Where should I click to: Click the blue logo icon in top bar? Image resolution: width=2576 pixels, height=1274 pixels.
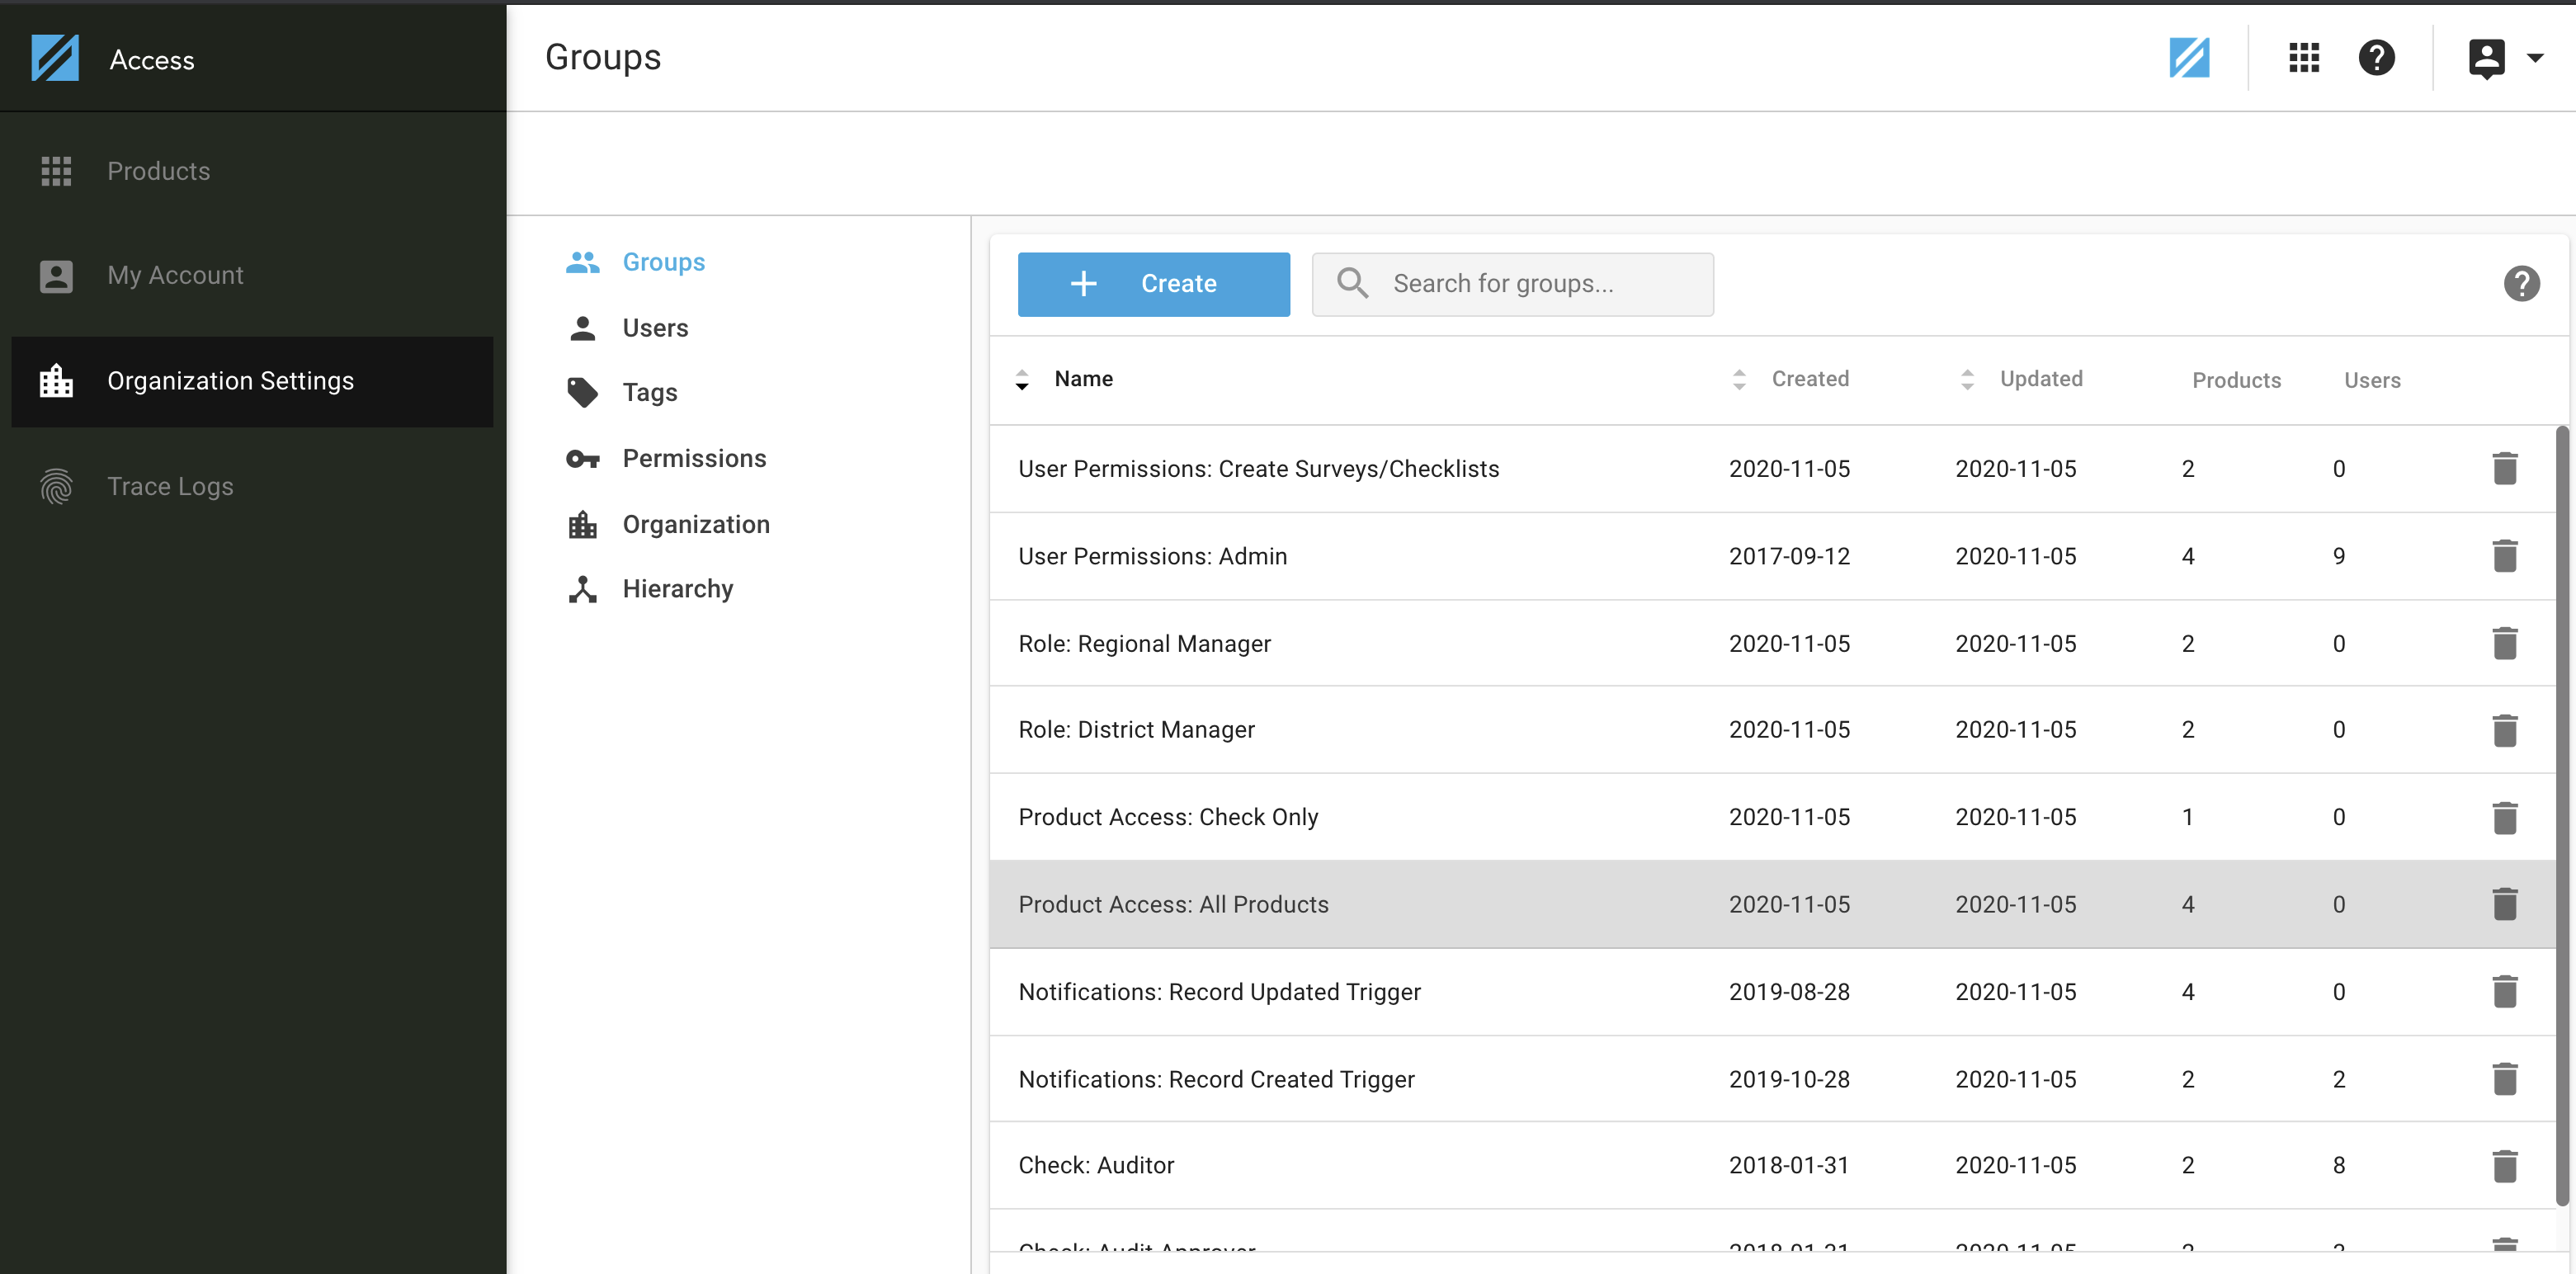pos(2189,58)
